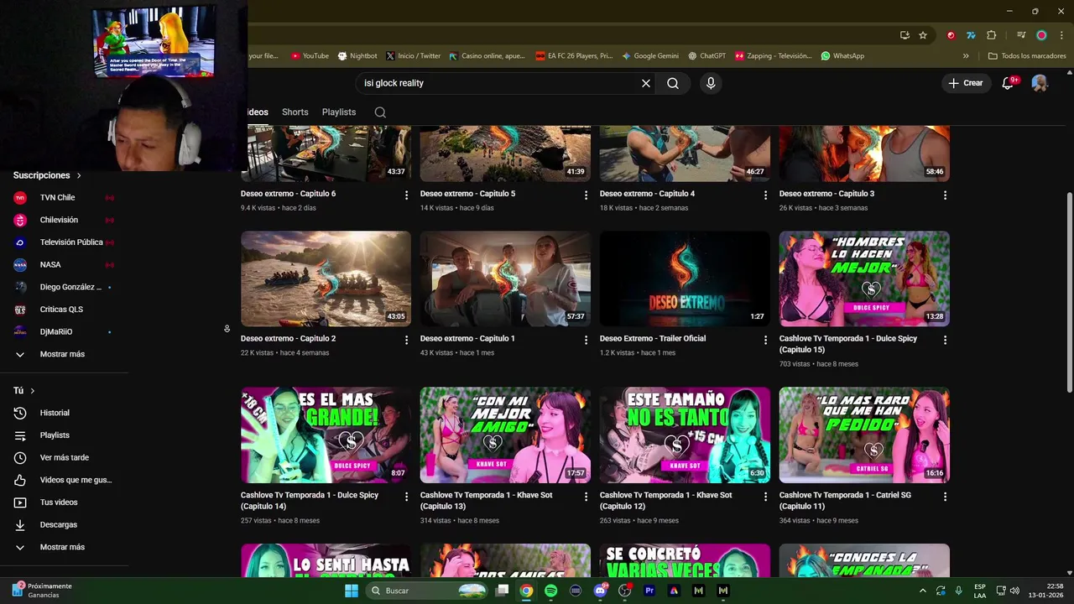Open Discord from the taskbar
The height and width of the screenshot is (604, 1074).
600,591
